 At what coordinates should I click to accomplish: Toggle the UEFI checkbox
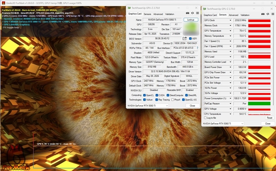tap(190, 39)
